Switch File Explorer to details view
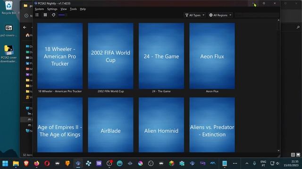The width and height of the screenshot is (302, 169). coord(293,154)
